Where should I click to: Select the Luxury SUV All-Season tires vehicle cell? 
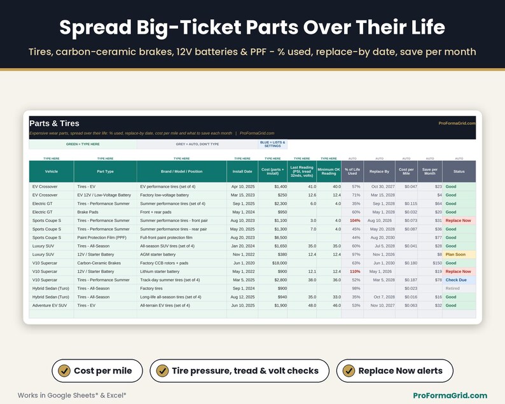click(52, 246)
